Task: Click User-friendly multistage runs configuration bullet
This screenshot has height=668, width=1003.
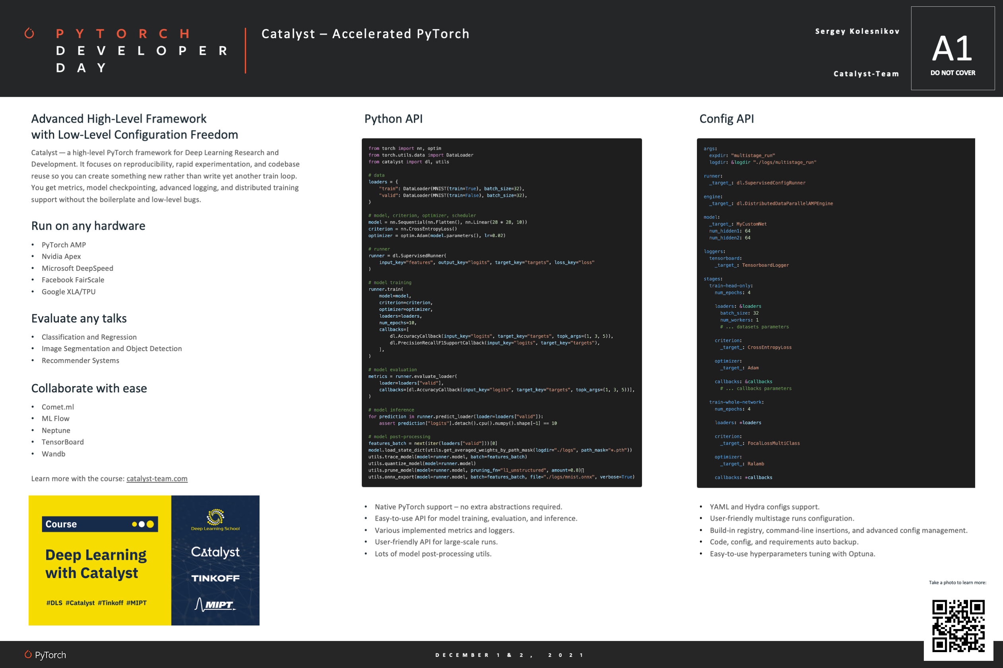Action: pyautogui.click(x=782, y=518)
